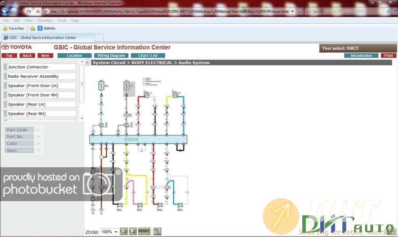The width and height of the screenshot is (398, 237).
Task: Click the diagram overview icon beside RESET
Action: coord(158,231)
